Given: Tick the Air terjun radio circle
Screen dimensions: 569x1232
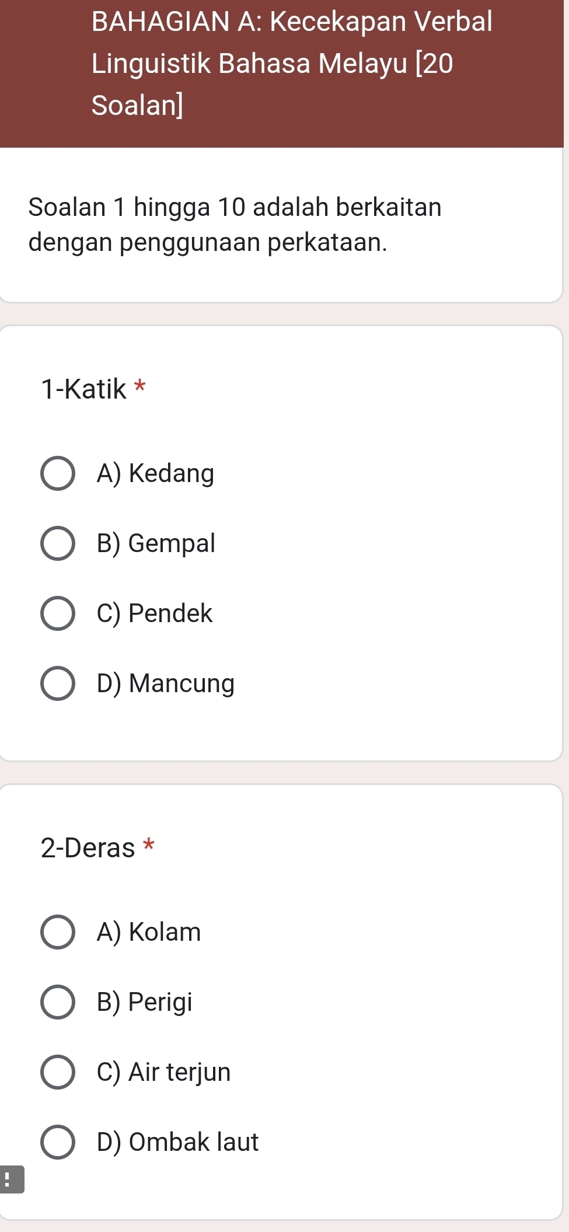Looking at the screenshot, I should (x=57, y=1072).
